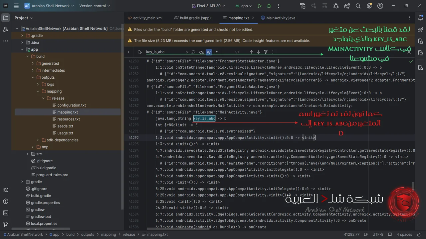Open the account profile icon

point(380,6)
